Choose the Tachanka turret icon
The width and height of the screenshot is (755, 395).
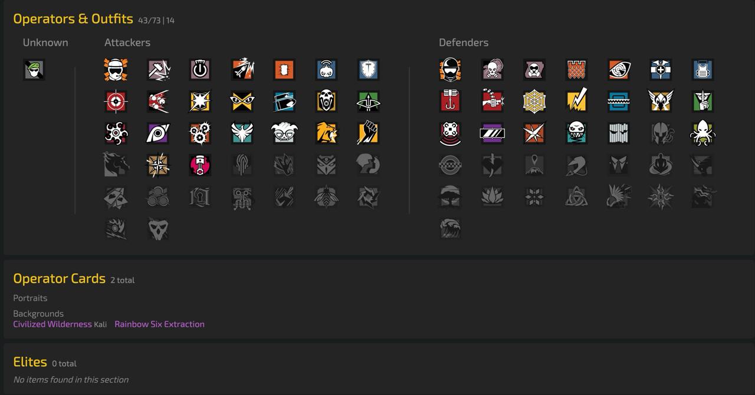click(492, 101)
